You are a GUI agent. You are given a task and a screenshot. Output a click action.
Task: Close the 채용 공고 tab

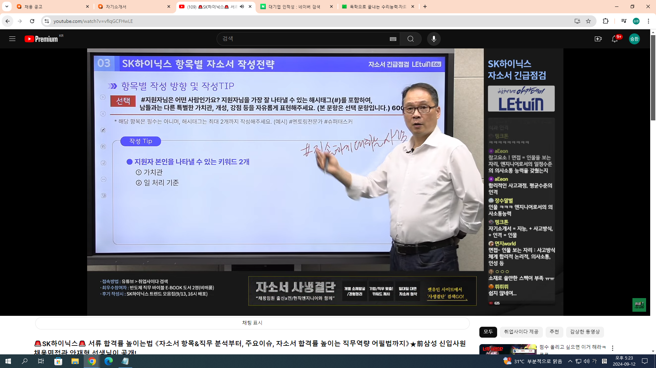click(x=87, y=6)
